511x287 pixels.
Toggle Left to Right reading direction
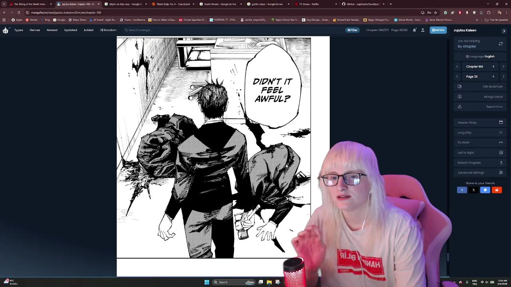pos(480,152)
